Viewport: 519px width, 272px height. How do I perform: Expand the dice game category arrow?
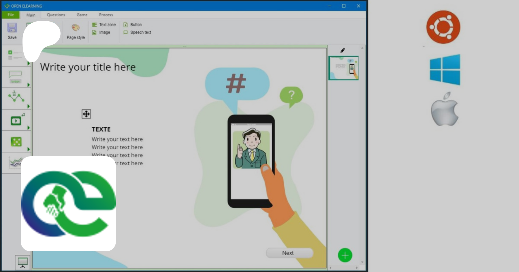pyautogui.click(x=29, y=149)
